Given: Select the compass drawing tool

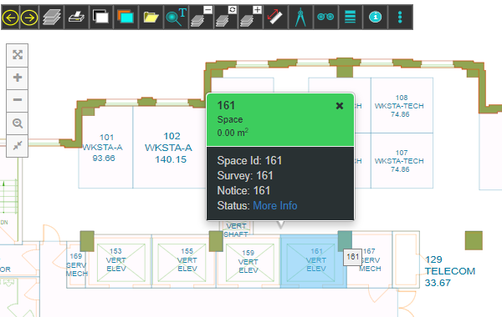Looking at the screenshot, I should (x=300, y=18).
